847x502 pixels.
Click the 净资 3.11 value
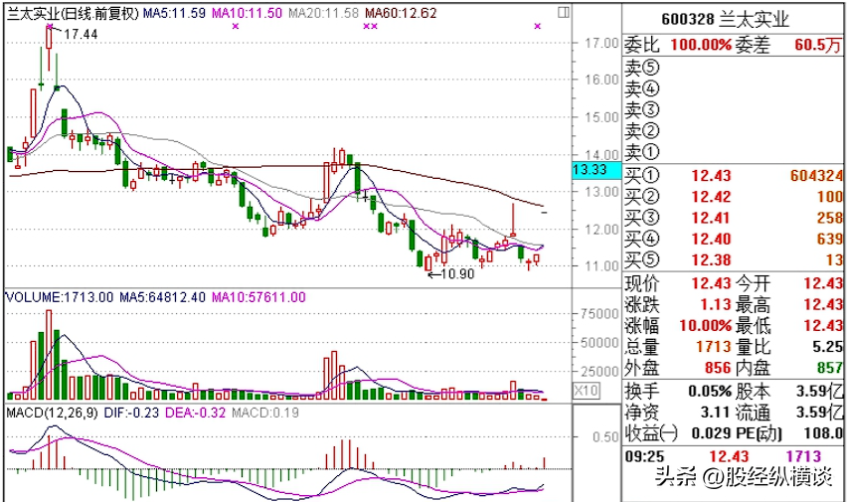point(715,413)
